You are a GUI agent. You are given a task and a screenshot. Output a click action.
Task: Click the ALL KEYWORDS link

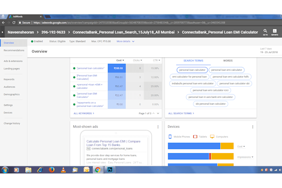coord(84,113)
